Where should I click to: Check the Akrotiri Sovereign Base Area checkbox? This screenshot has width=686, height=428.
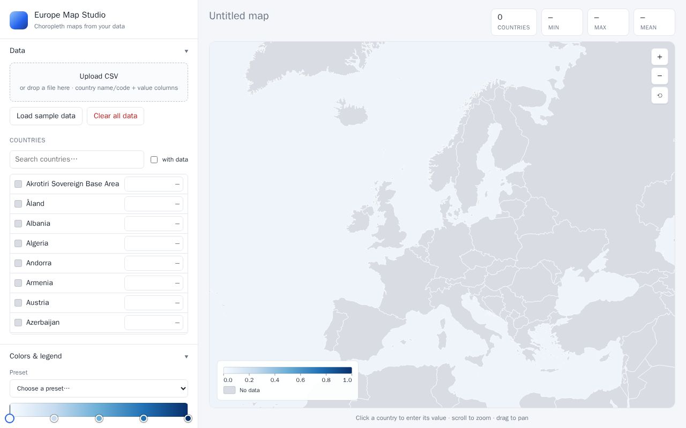[x=18, y=184]
